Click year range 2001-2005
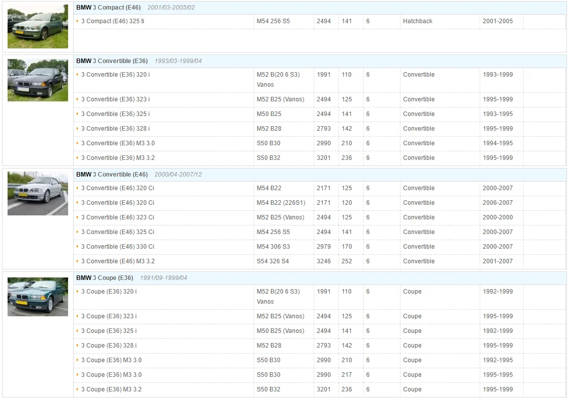 [498, 21]
